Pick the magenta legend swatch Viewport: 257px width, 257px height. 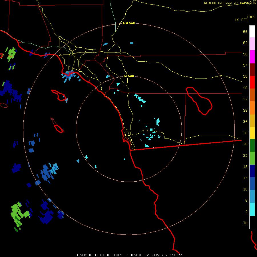[252, 57]
